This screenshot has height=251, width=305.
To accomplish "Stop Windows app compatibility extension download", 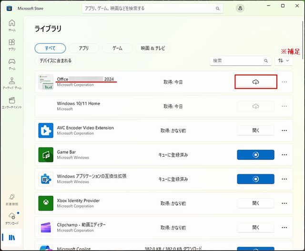I will point(255,179).
